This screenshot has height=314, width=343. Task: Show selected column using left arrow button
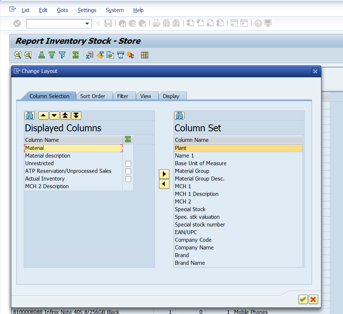164,184
